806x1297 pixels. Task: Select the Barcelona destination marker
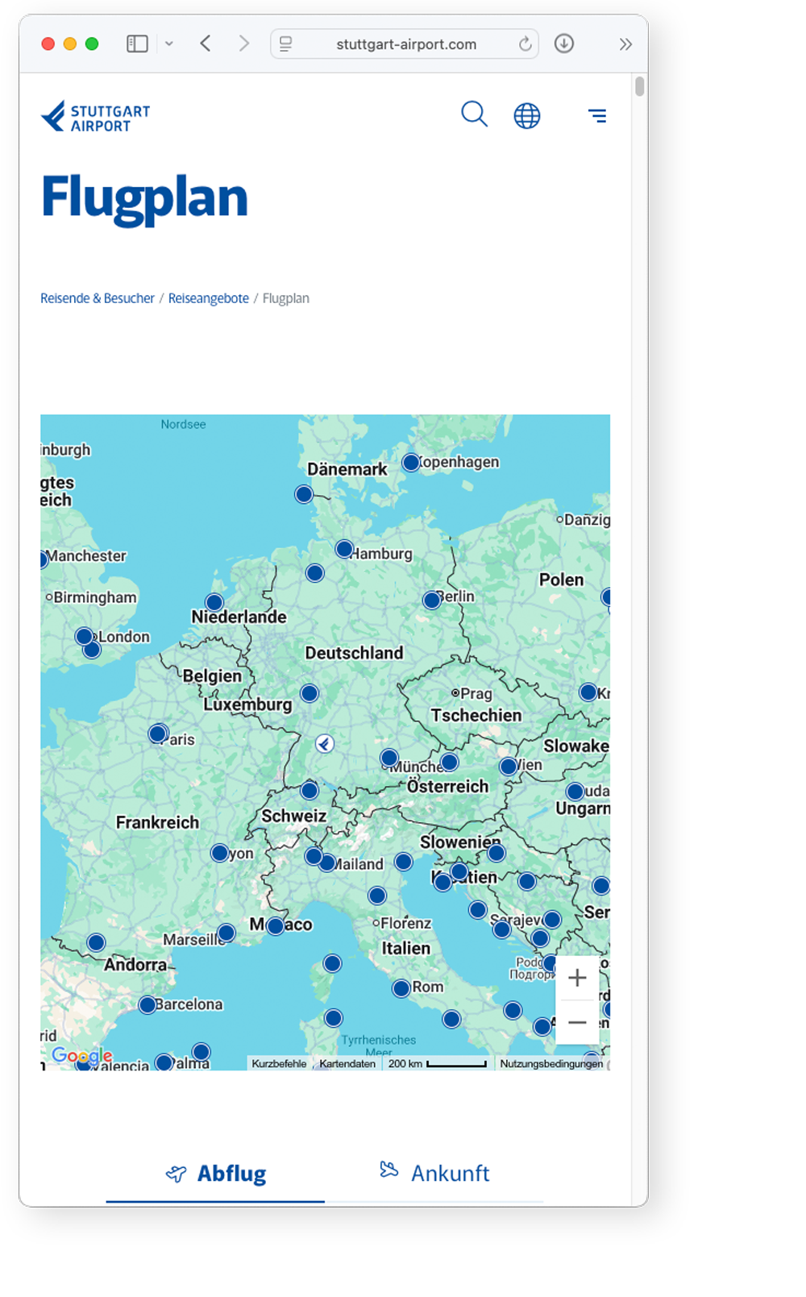[x=147, y=1005]
